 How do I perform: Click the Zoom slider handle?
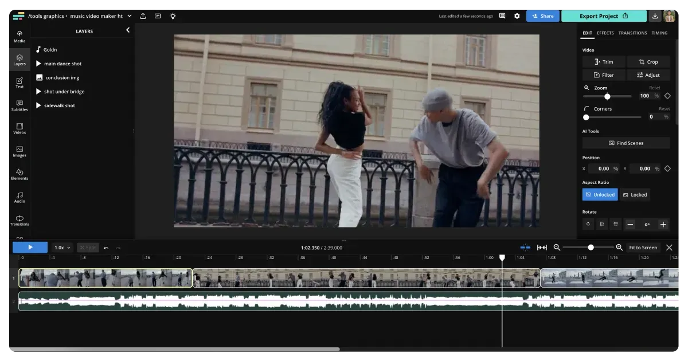tap(607, 96)
